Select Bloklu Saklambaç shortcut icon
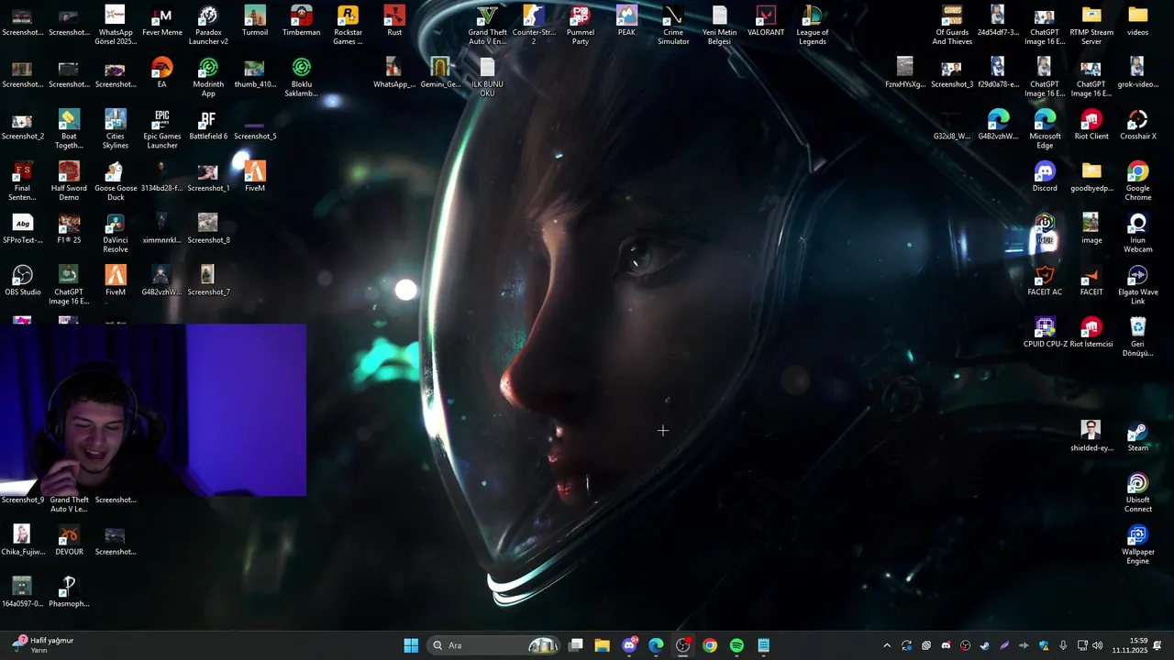 [301, 78]
